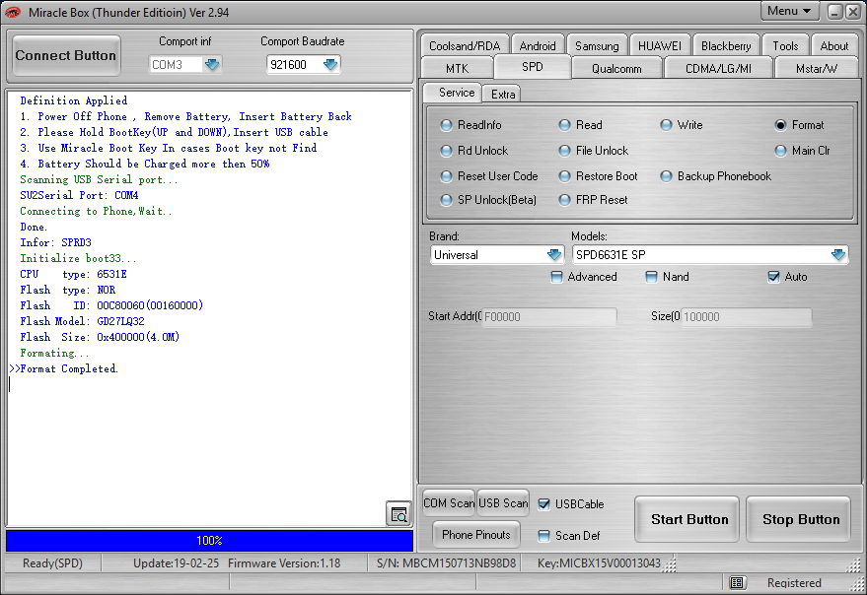Click the Size 100000 input field
This screenshot has height=595, width=867.
point(746,316)
